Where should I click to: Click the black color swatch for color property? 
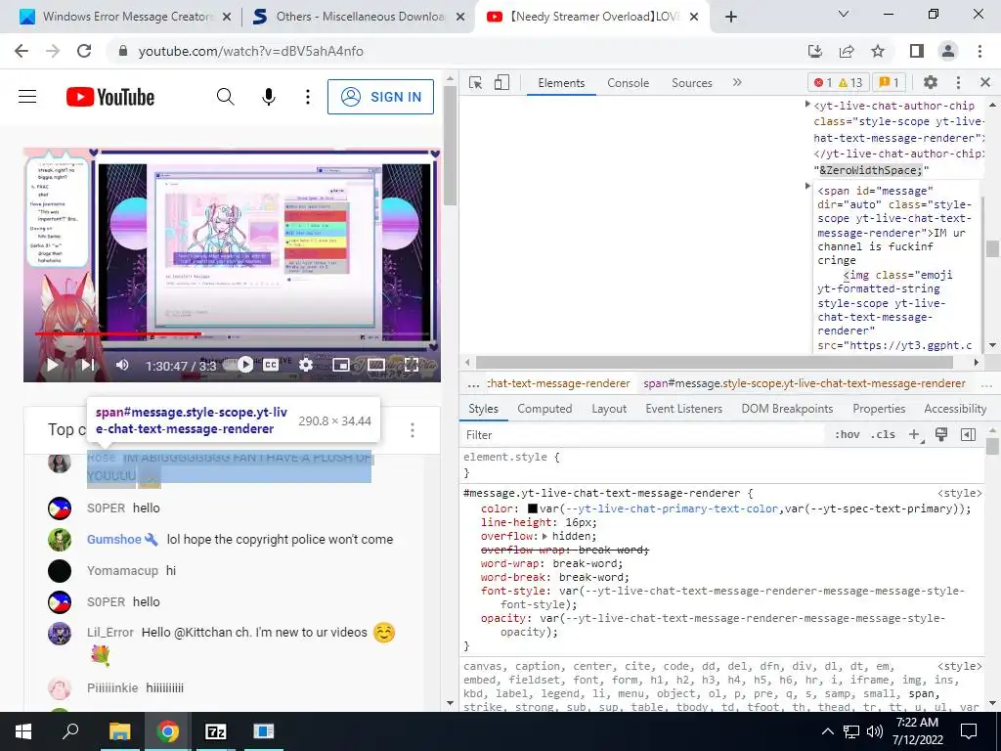coord(533,508)
